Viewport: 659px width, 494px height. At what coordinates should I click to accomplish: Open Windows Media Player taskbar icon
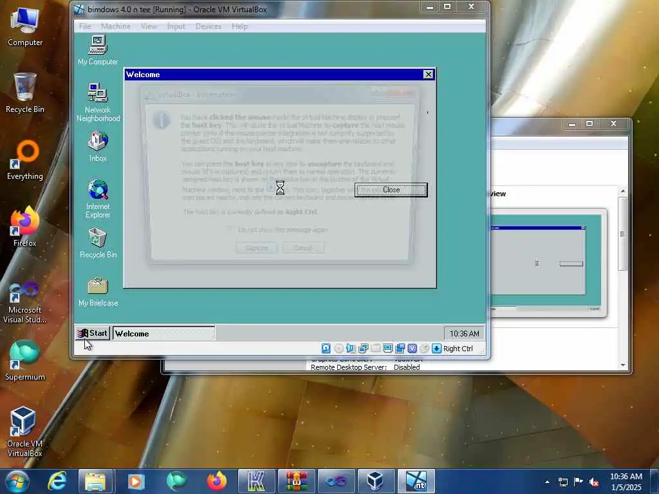(x=136, y=481)
